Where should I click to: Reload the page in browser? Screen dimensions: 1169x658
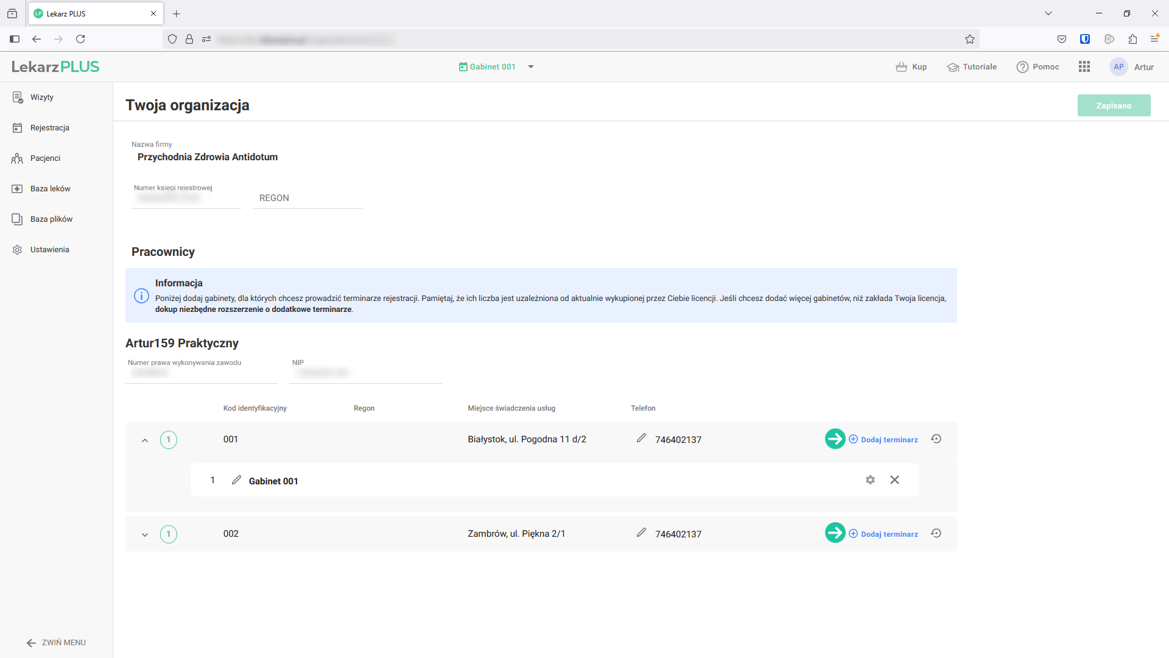80,39
